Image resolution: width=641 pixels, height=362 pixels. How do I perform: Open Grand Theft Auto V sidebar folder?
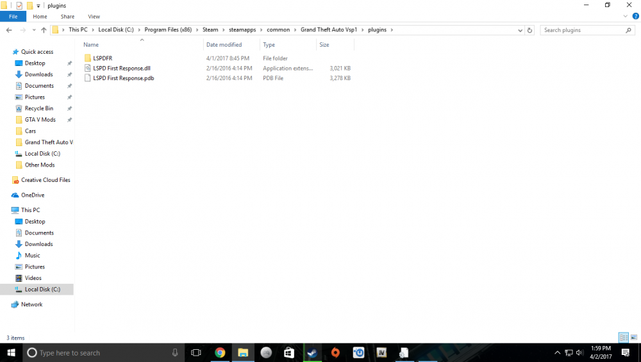click(48, 142)
